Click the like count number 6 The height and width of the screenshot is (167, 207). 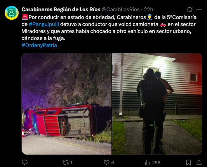[x=113, y=163]
